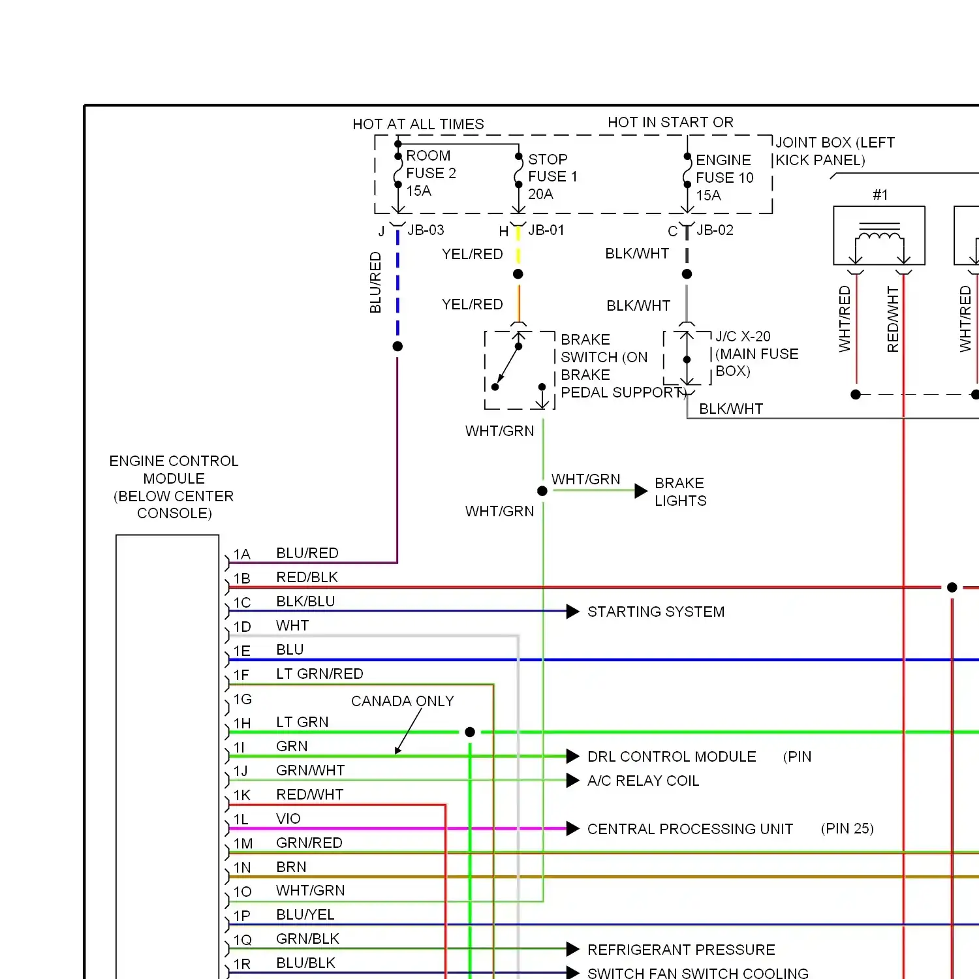Image resolution: width=979 pixels, height=979 pixels.
Task: Click the 'HOT IN START OR' label
Action: [x=670, y=122]
